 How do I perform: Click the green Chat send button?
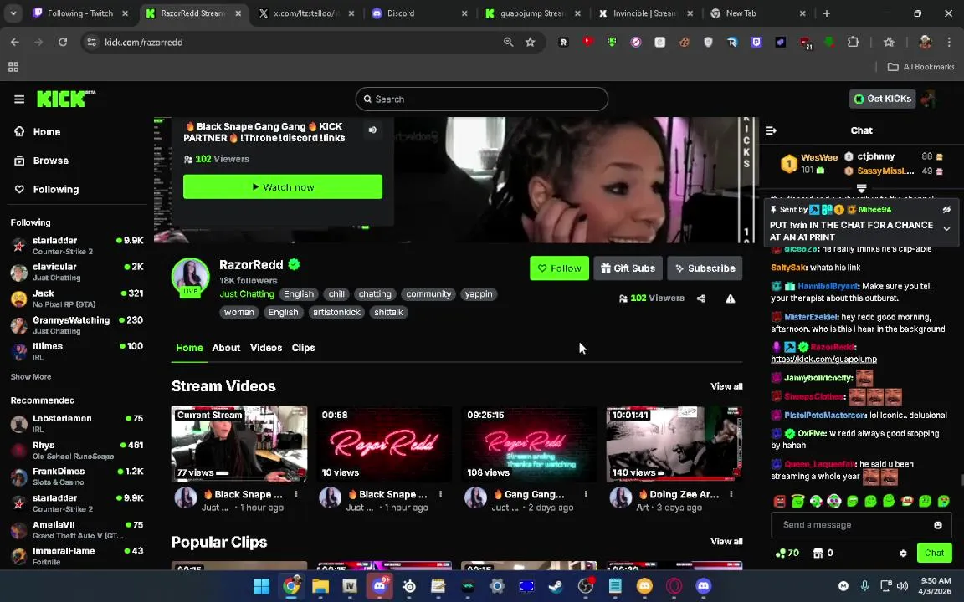934,553
